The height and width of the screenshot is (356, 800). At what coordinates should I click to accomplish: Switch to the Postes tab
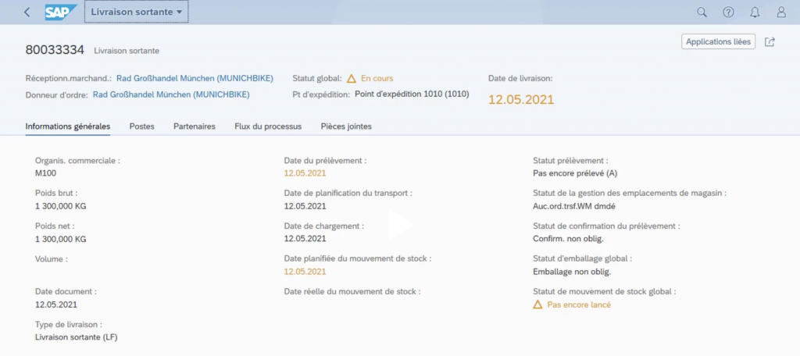141,126
